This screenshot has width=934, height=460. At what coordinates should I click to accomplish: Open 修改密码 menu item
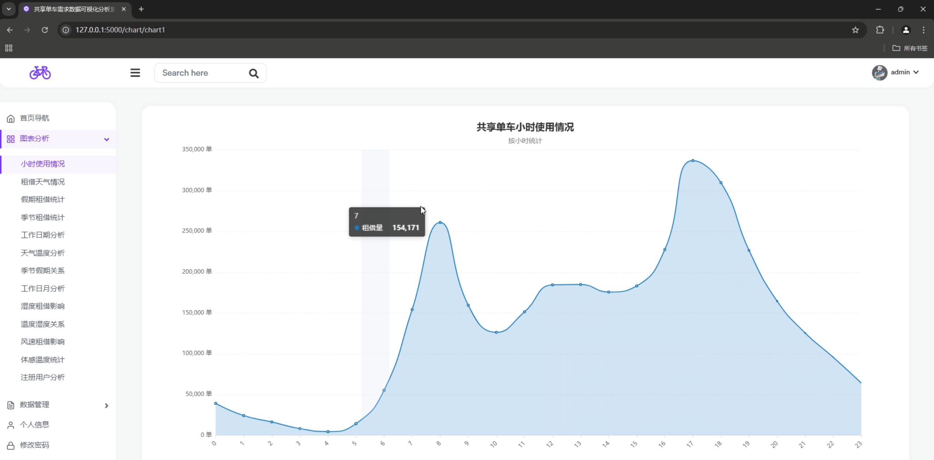coord(34,445)
